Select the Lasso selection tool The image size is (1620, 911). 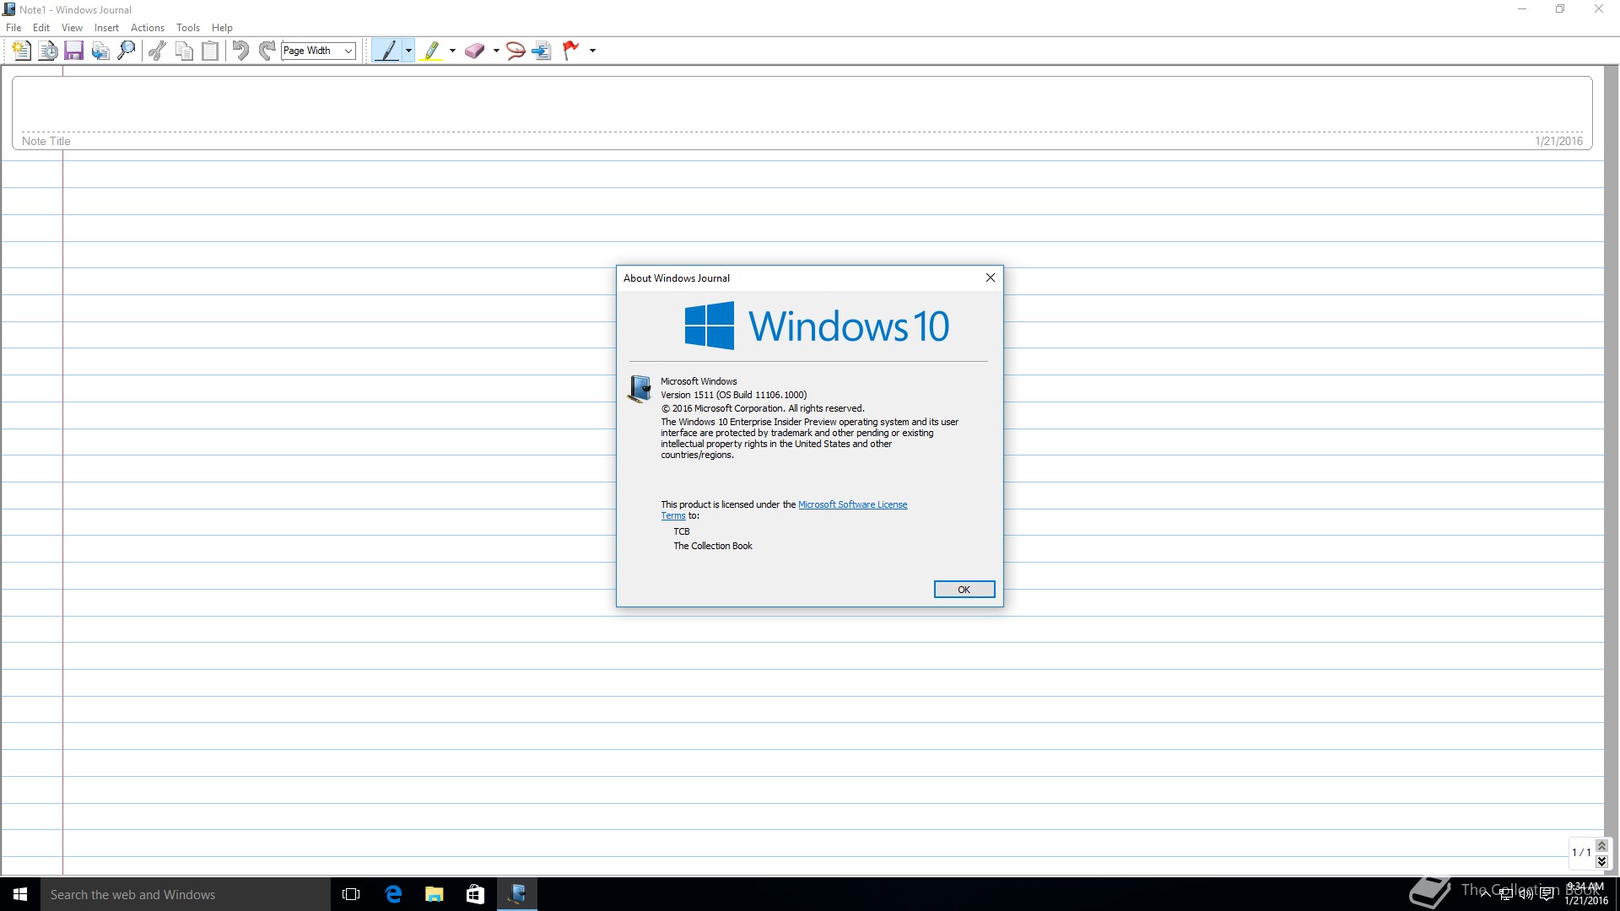click(516, 51)
